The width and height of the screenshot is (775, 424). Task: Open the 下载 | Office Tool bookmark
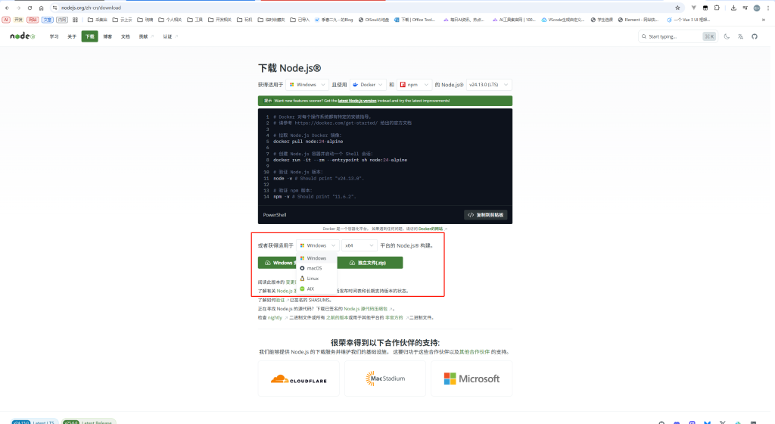point(415,20)
